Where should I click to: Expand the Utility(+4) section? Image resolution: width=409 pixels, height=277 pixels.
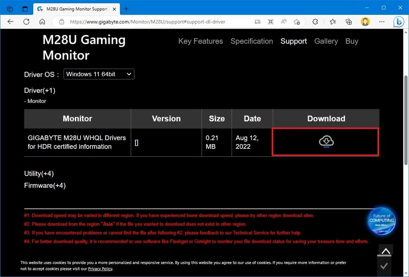(x=39, y=174)
